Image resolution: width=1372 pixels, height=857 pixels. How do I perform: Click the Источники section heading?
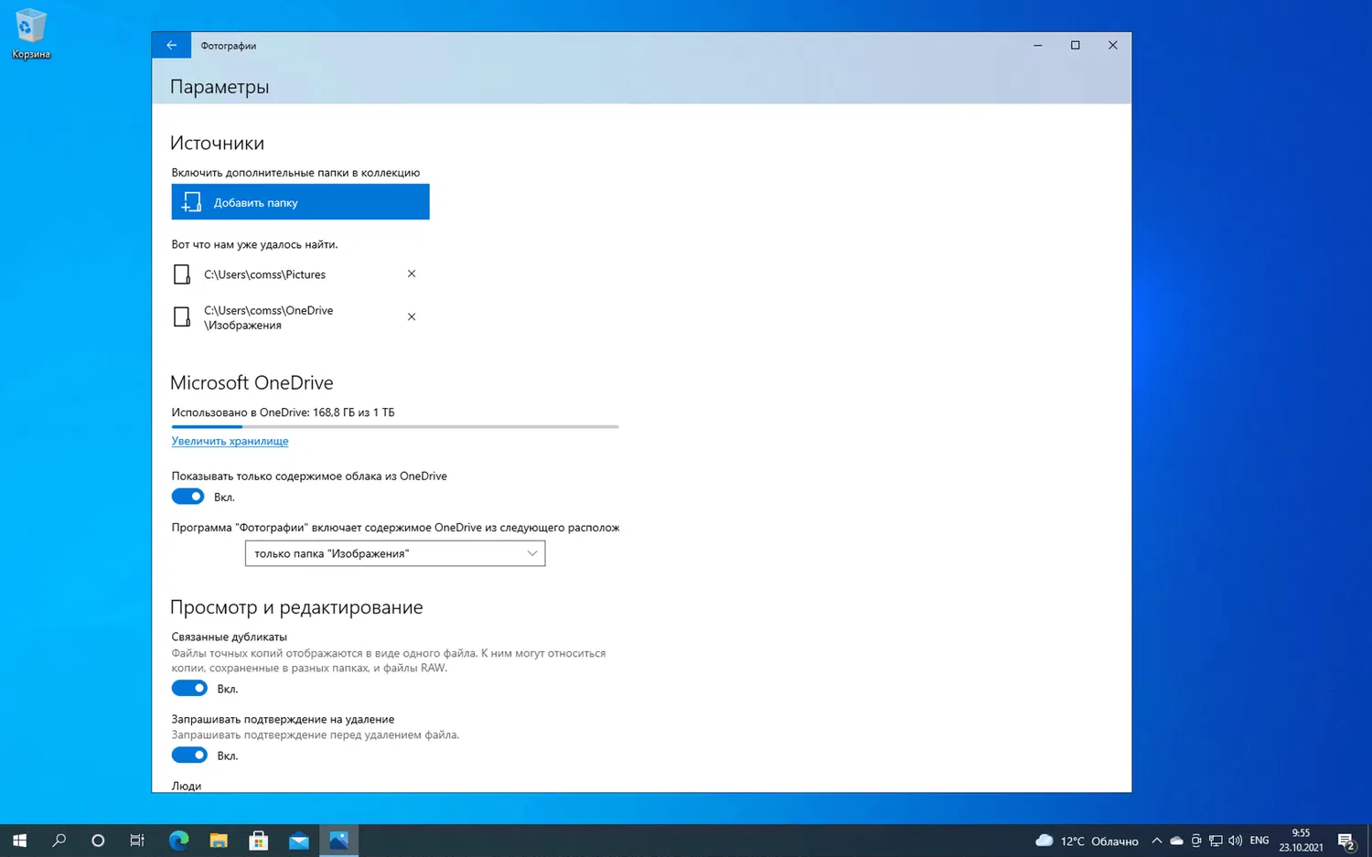tap(217, 143)
